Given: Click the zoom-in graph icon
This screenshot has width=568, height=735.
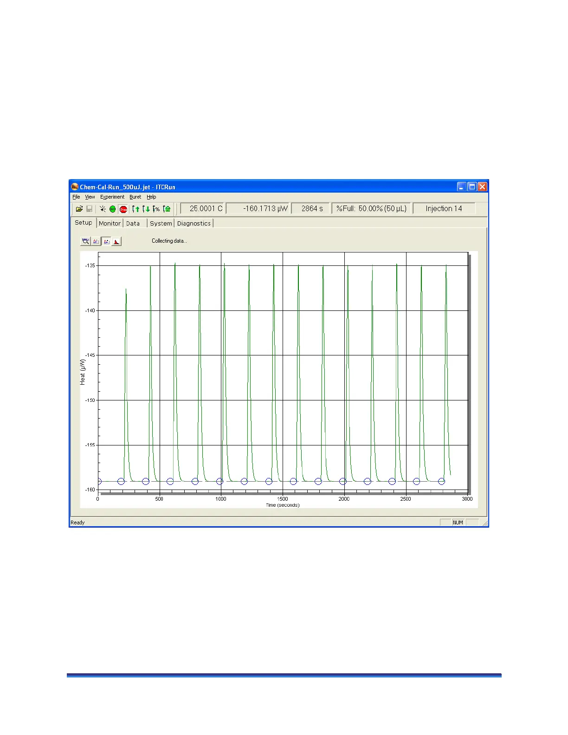Looking at the screenshot, I should point(106,241).
